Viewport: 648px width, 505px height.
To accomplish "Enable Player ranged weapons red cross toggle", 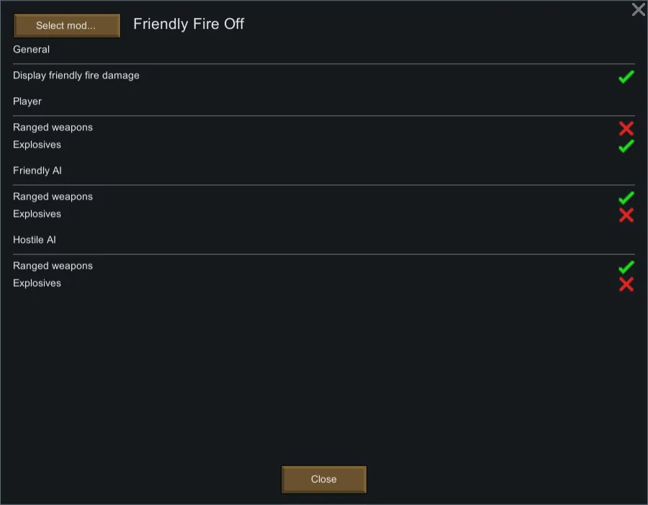I will click(626, 128).
